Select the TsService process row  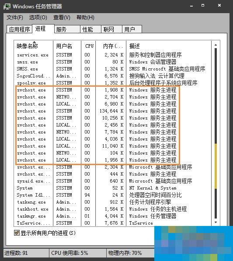112,223
